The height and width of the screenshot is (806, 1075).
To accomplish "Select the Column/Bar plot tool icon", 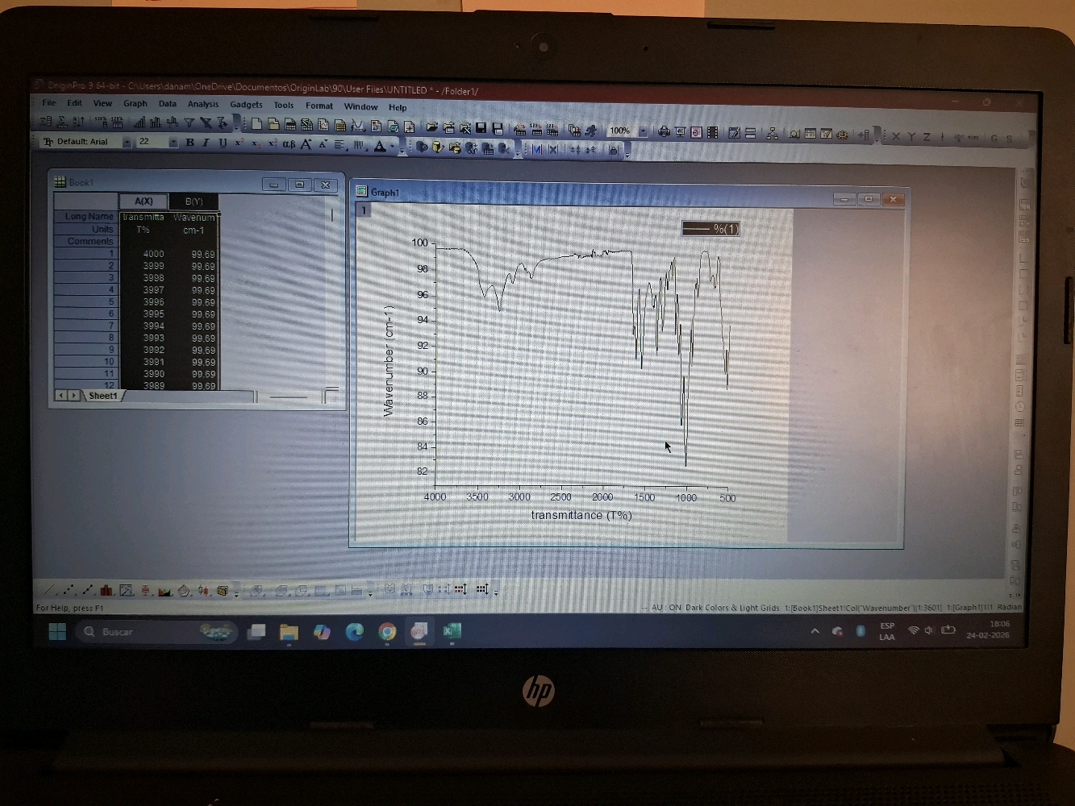I will [106, 591].
